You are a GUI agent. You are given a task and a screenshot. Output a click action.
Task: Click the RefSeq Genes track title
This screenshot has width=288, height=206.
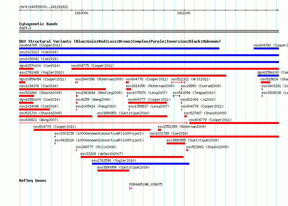click(33, 180)
